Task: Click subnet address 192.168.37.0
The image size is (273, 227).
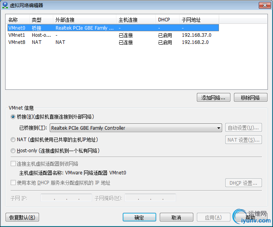Action: (x=196, y=35)
